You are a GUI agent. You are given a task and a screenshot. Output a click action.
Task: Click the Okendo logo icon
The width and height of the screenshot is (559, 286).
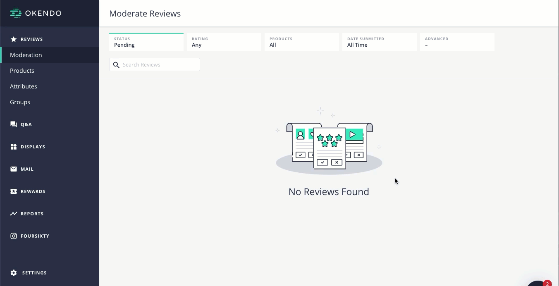(x=16, y=13)
